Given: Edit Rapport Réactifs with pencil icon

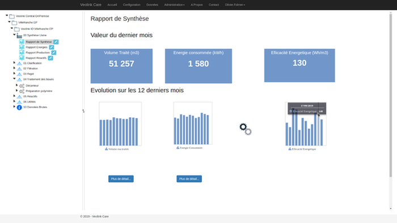Looking at the screenshot, I should [x=50, y=58].
